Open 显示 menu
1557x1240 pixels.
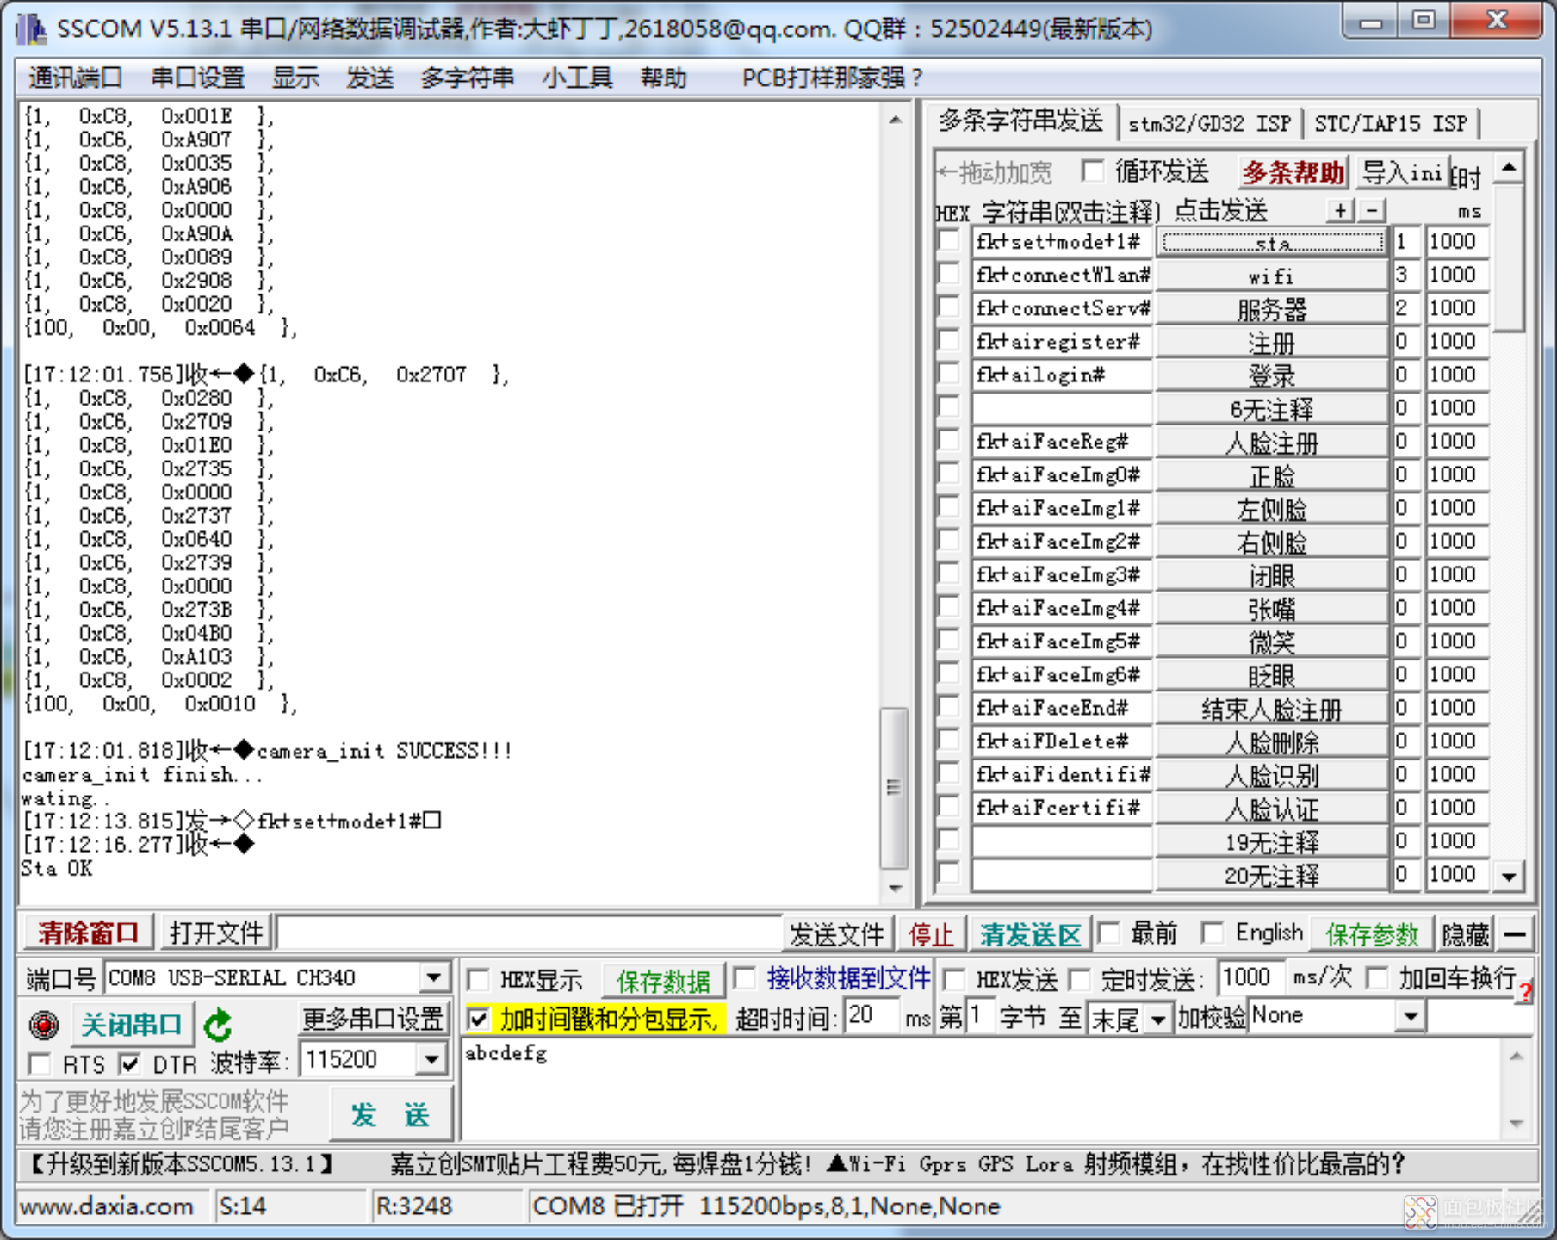295,77
